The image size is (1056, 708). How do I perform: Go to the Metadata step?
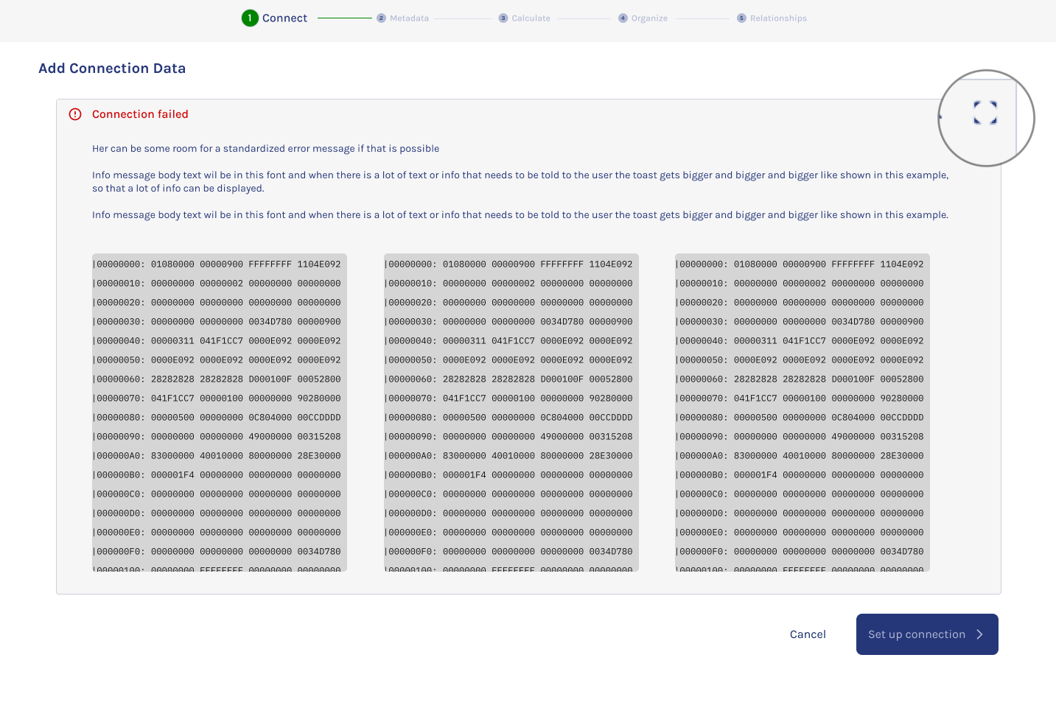point(409,18)
